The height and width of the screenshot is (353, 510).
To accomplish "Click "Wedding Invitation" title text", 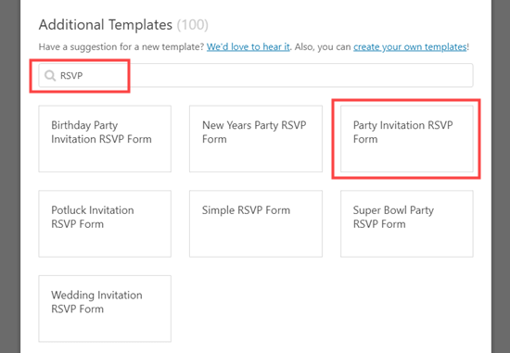I will coord(96,296).
